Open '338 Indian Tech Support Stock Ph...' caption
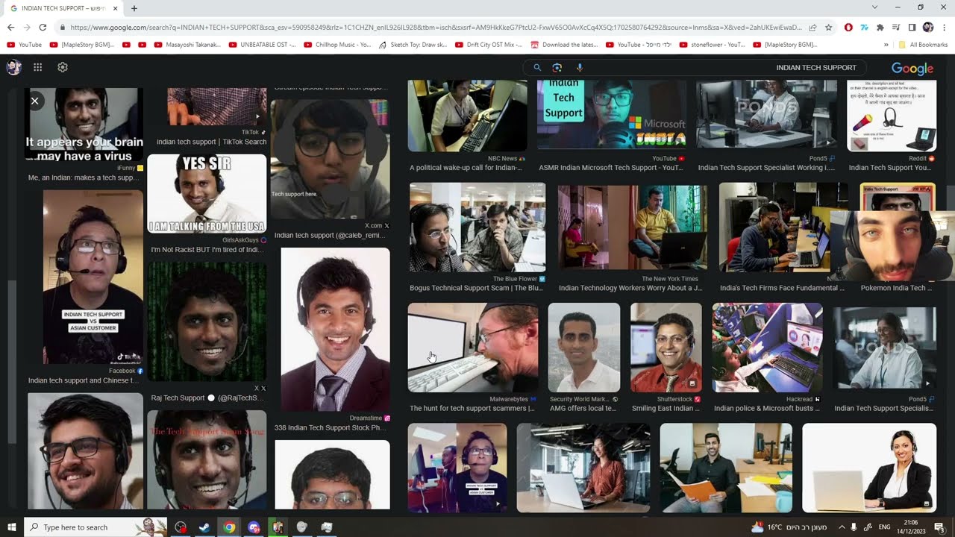The width and height of the screenshot is (955, 537). click(330, 428)
